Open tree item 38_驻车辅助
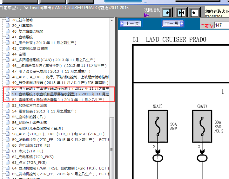229x179 pixels. pyautogui.click(x=22, y=20)
